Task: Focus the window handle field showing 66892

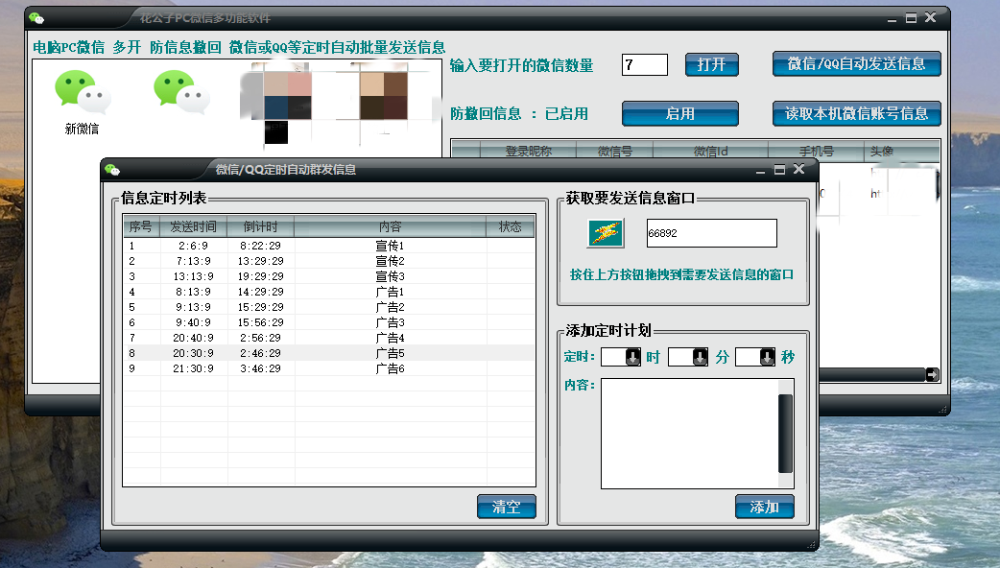Action: [x=712, y=233]
